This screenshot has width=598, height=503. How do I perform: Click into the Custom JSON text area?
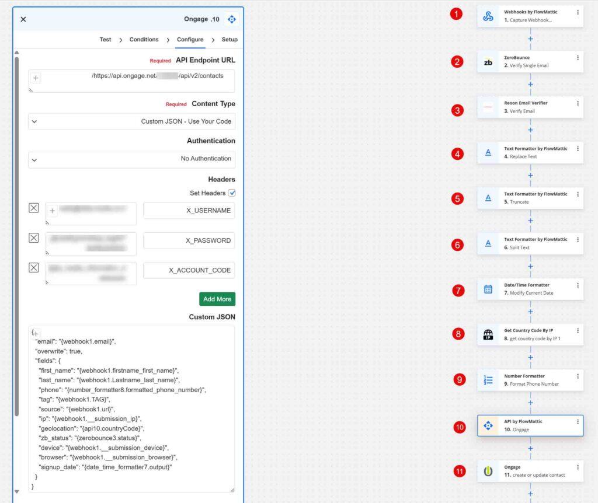[x=131, y=408]
